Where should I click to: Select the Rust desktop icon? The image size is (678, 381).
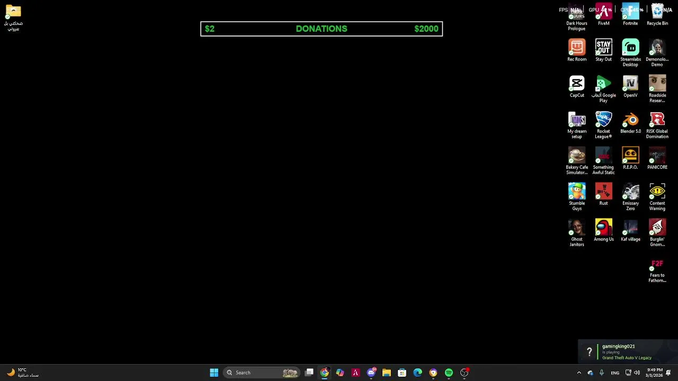click(603, 194)
